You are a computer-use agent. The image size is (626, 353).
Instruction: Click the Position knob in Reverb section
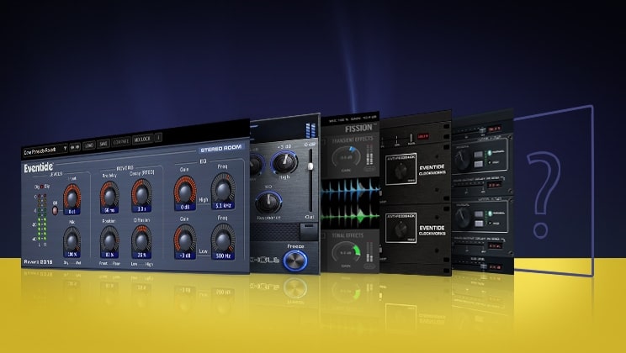point(109,239)
